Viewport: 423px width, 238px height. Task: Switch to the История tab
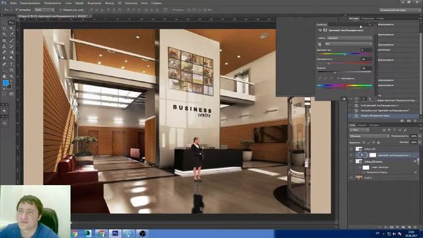point(354,19)
